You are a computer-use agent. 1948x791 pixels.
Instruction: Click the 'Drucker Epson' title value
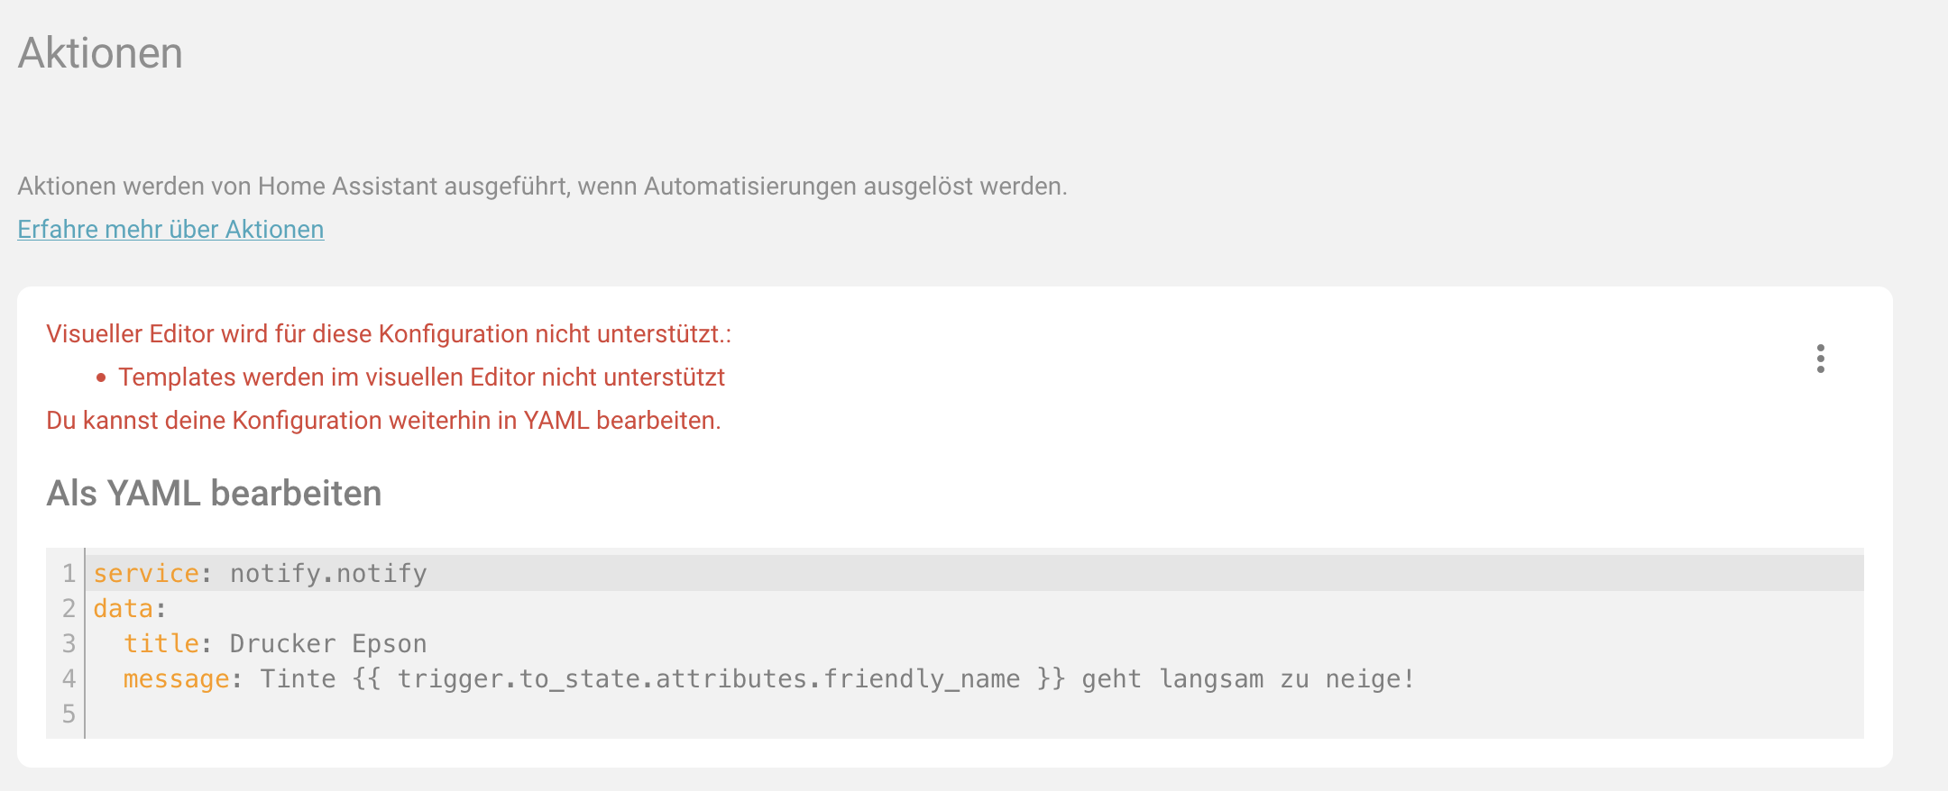point(328,644)
